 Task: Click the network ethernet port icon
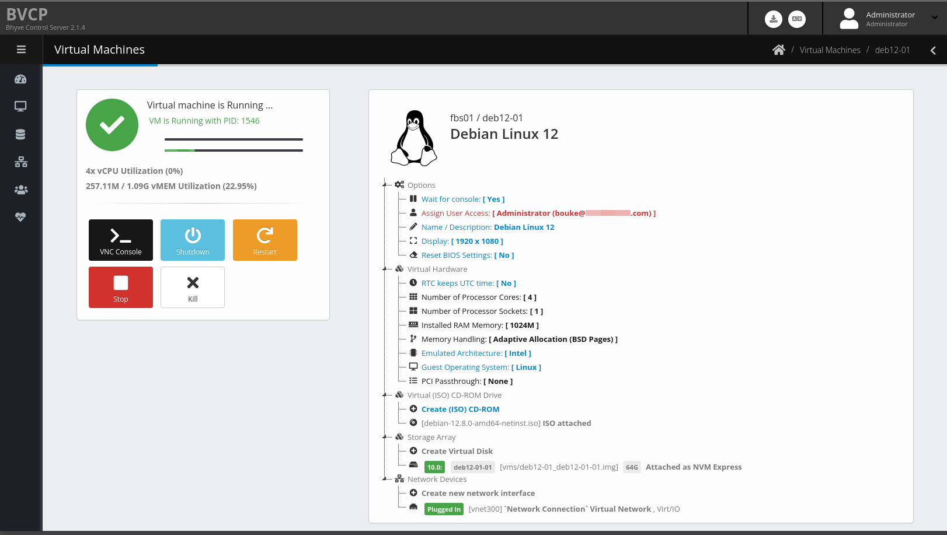[x=413, y=506]
